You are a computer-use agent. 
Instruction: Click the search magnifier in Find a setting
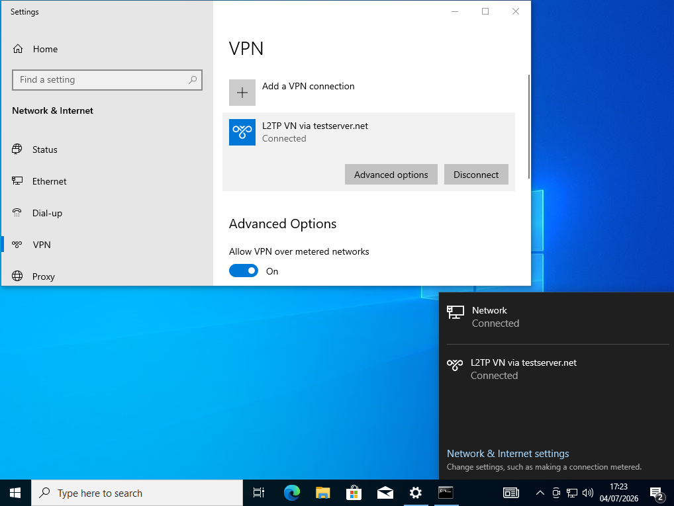coord(193,80)
